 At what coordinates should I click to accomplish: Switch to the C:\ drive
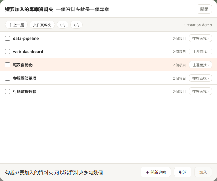(x=62, y=25)
